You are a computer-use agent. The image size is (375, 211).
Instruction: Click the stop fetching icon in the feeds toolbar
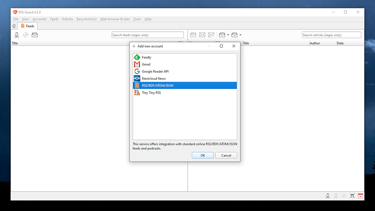tap(25, 35)
